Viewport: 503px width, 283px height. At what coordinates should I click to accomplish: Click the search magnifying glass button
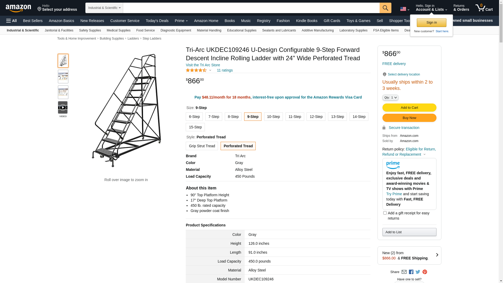tap(385, 8)
